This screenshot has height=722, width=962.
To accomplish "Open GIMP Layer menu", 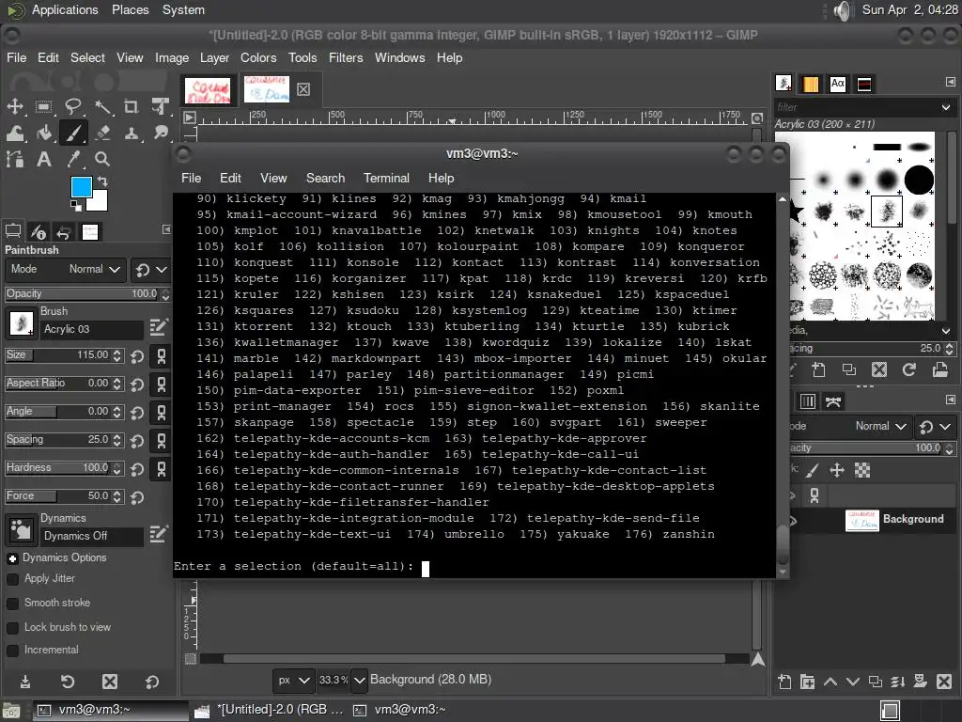I will click(x=214, y=57).
